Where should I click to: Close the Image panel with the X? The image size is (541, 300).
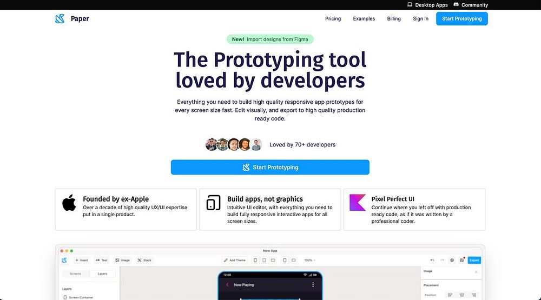476,272
